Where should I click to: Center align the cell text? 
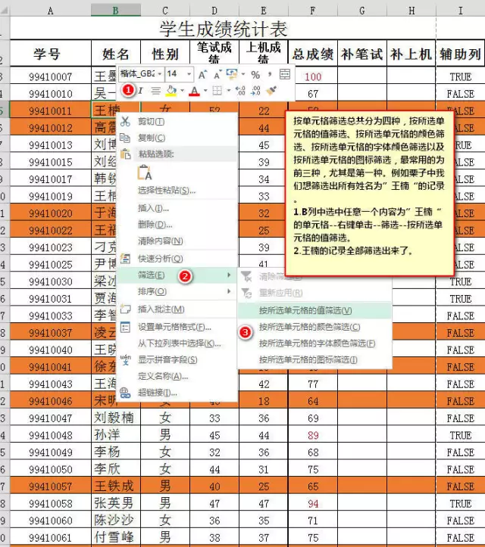click(x=156, y=91)
